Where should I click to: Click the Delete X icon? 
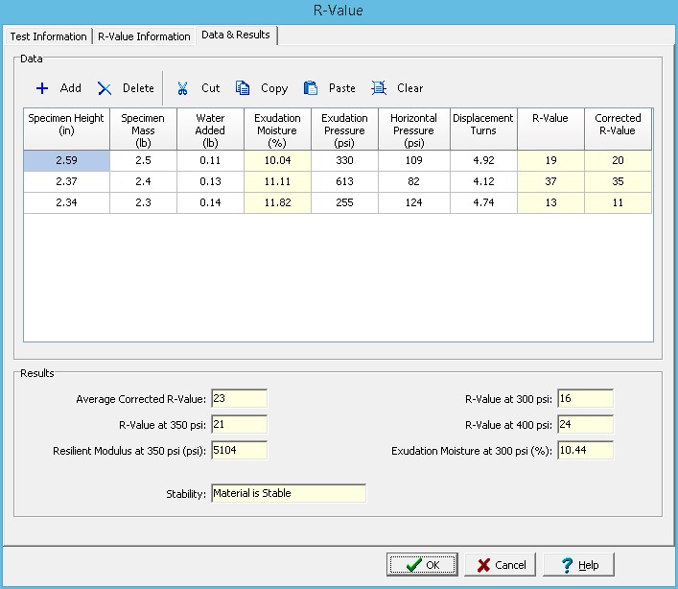point(105,88)
